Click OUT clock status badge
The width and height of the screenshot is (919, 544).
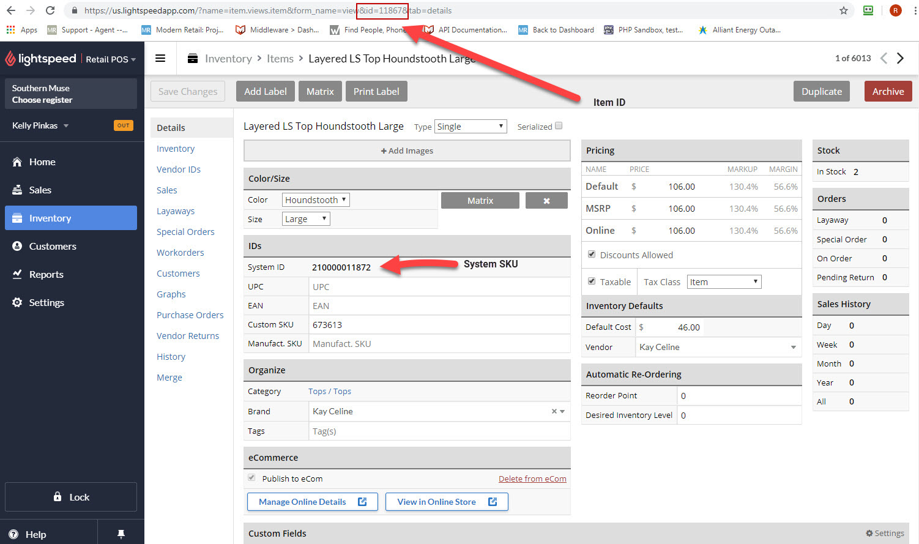coord(124,125)
